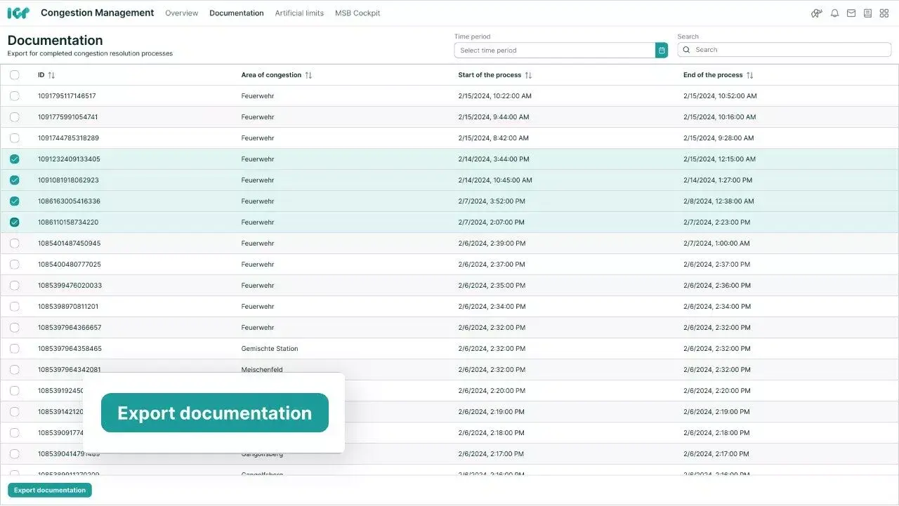Click start time 2/15/2024, 8:42:00 AM
Image resolution: width=899 pixels, height=506 pixels.
[x=493, y=138]
